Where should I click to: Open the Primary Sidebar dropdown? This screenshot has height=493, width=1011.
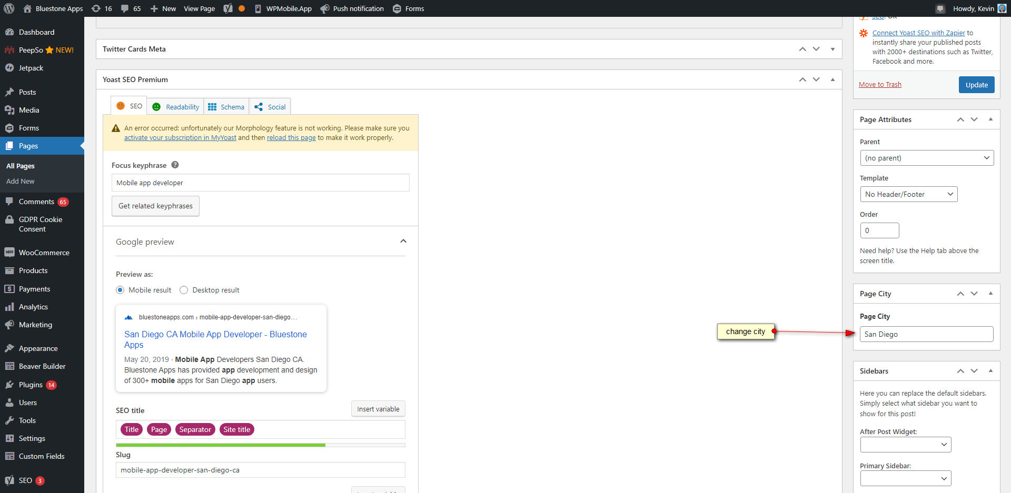906,478
